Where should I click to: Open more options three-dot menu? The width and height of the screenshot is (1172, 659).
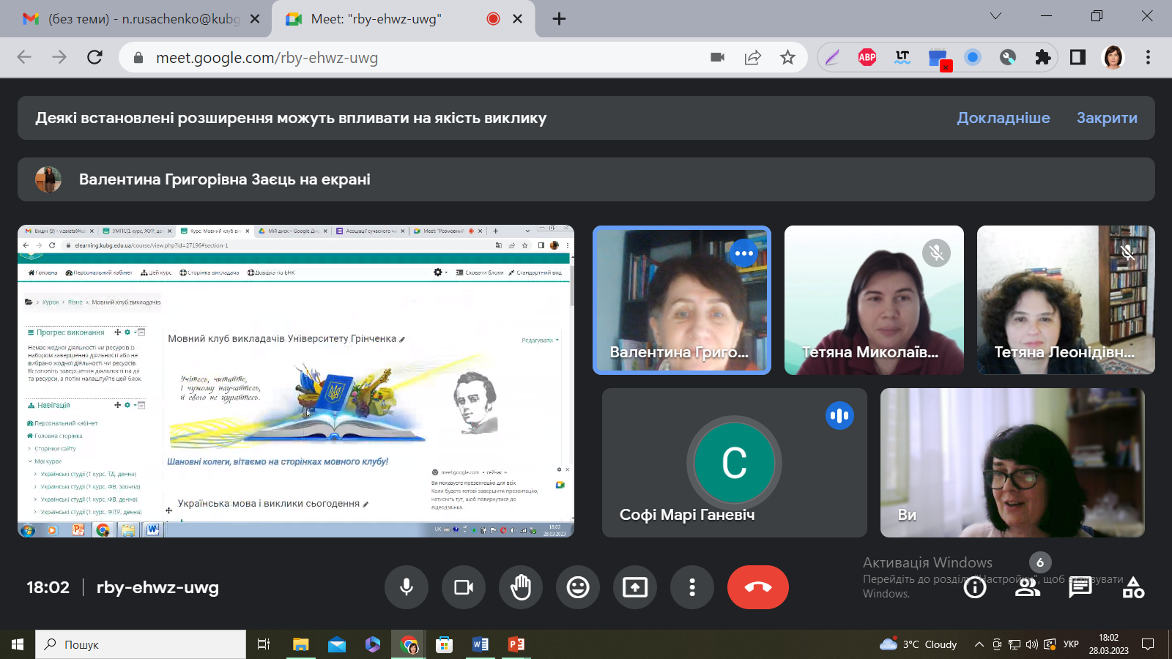(x=692, y=587)
